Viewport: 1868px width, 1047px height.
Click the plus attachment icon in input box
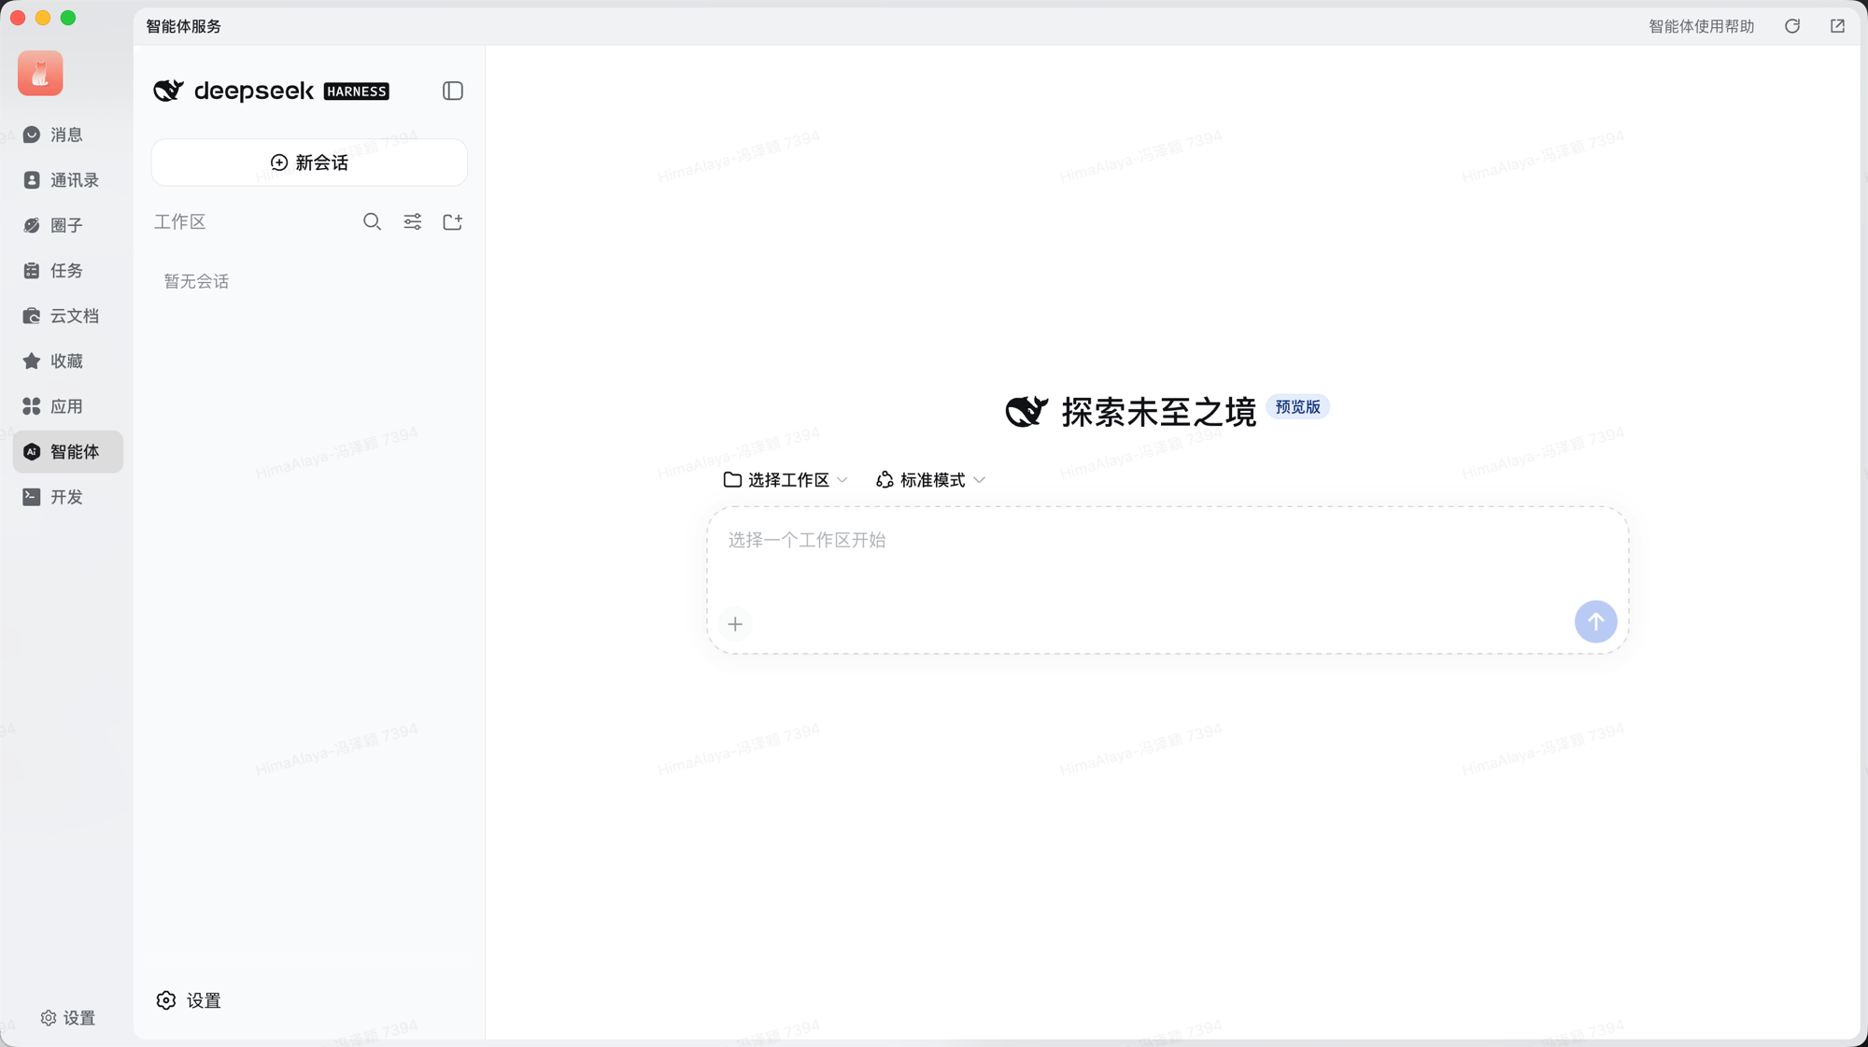(735, 624)
